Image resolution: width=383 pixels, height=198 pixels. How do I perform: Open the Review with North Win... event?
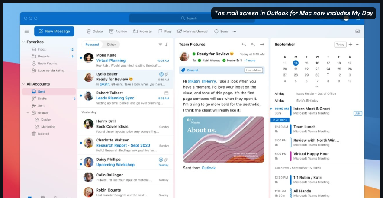(x=316, y=143)
